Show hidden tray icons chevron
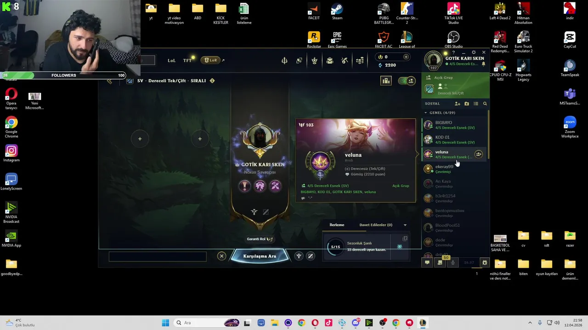This screenshot has width=588, height=330. point(530,323)
